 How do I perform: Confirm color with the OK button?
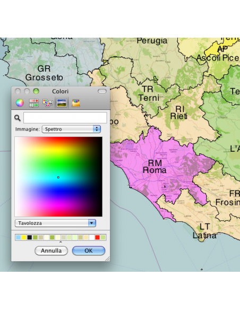pos(89,251)
